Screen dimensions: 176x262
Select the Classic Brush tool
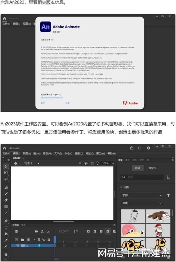tap(6, 194)
